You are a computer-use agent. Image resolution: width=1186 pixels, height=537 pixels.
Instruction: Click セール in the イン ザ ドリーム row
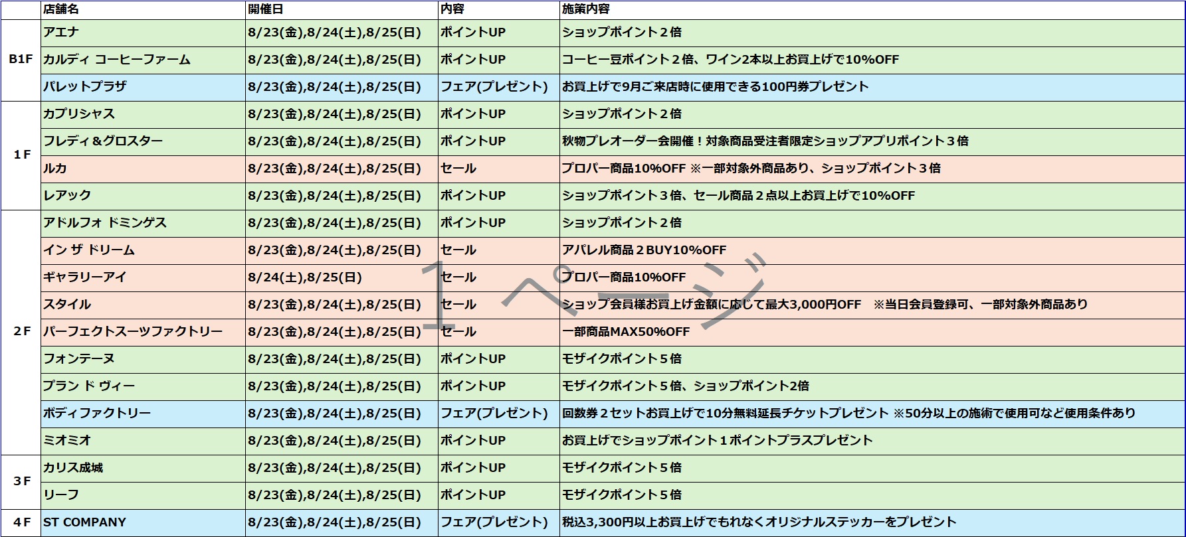click(x=458, y=250)
